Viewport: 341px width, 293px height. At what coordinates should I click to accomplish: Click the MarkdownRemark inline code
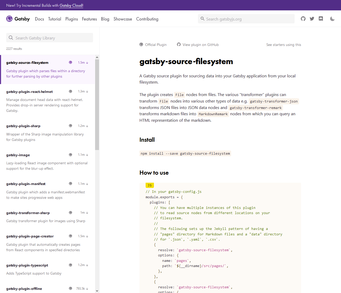pyautogui.click(x=213, y=114)
